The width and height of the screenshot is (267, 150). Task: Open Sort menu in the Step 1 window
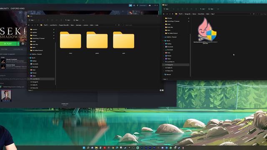point(203,9)
